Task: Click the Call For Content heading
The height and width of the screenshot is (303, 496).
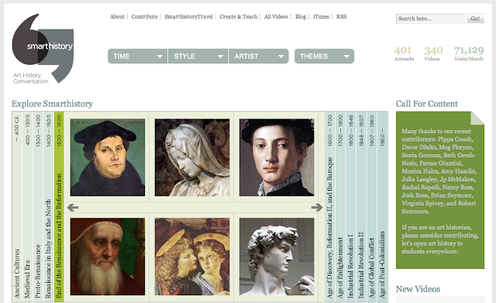Action: [427, 104]
